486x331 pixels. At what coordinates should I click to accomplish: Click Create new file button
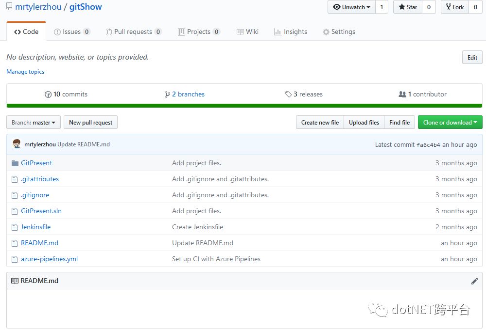click(320, 123)
